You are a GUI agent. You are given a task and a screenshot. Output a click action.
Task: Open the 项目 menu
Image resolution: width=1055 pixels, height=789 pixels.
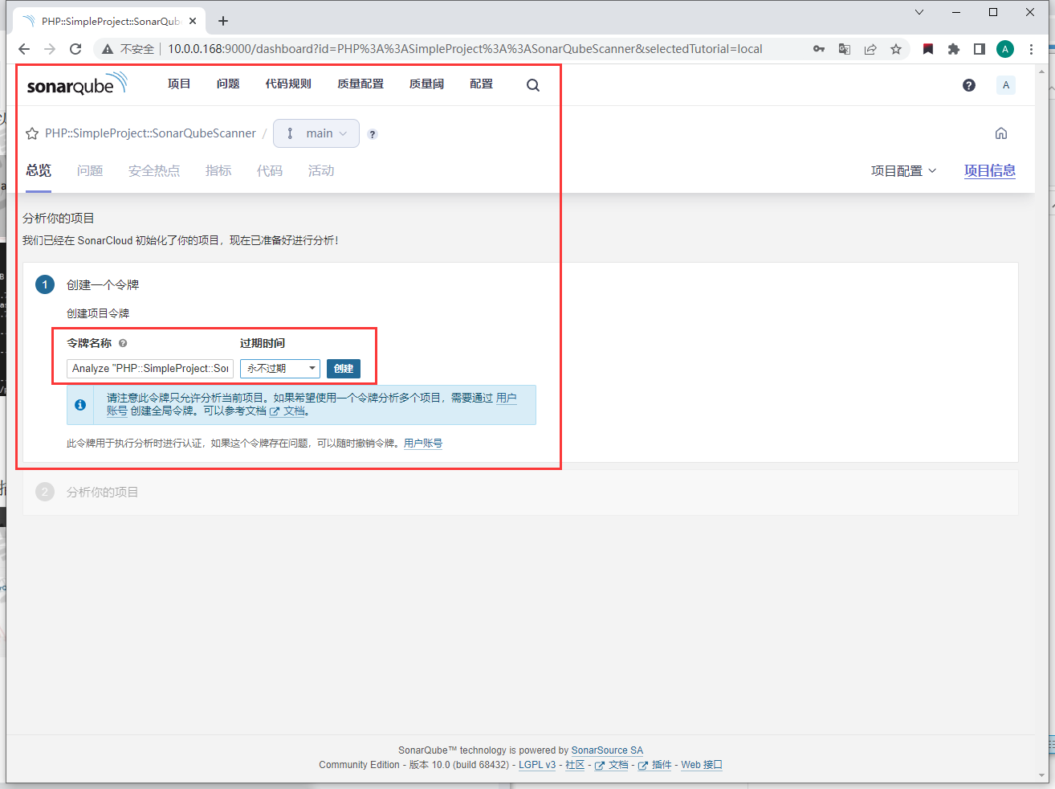coord(179,84)
